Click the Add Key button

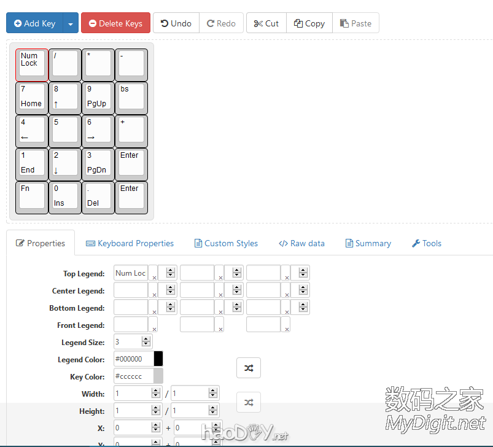34,23
